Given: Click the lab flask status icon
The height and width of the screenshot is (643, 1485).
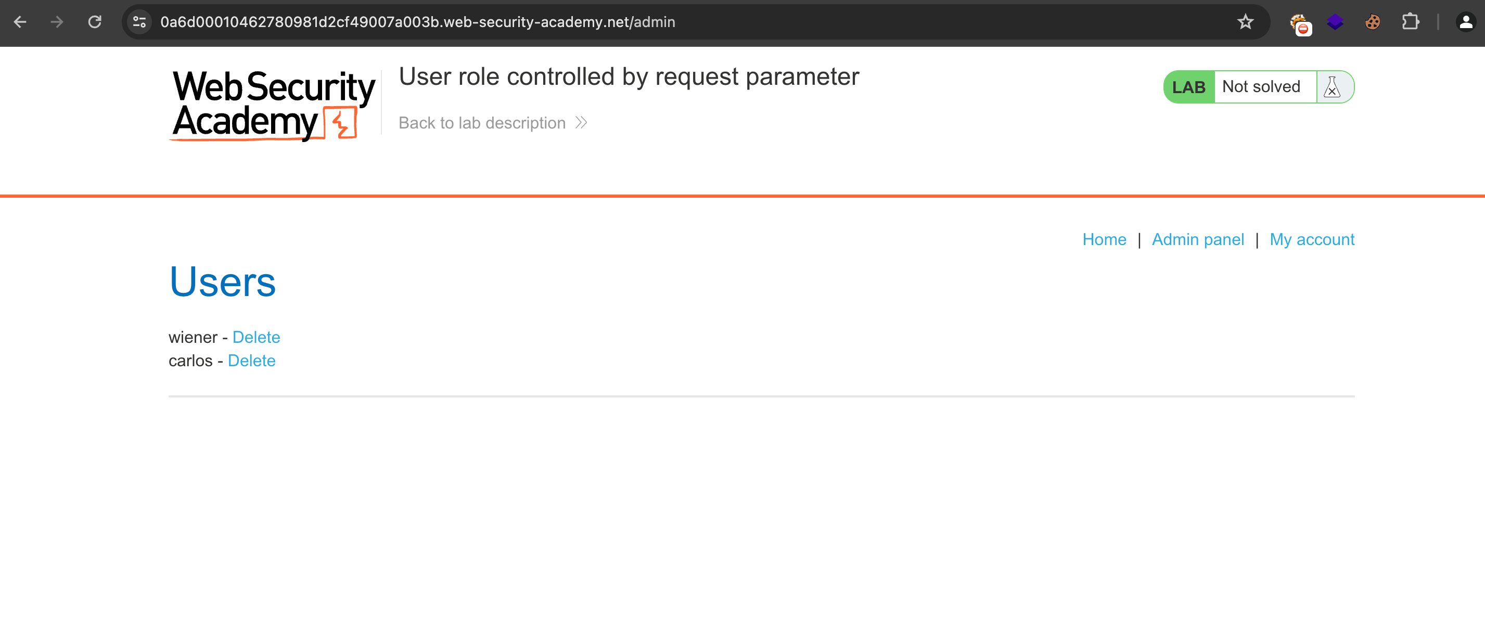Looking at the screenshot, I should [x=1332, y=87].
